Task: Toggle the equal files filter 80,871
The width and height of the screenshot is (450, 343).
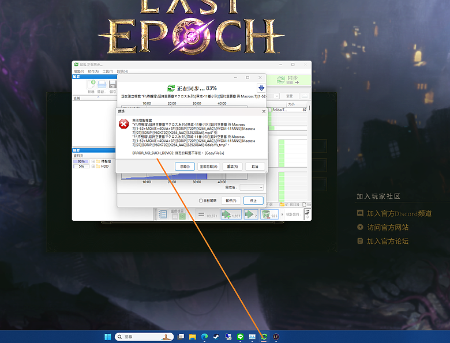Action: [208, 214]
